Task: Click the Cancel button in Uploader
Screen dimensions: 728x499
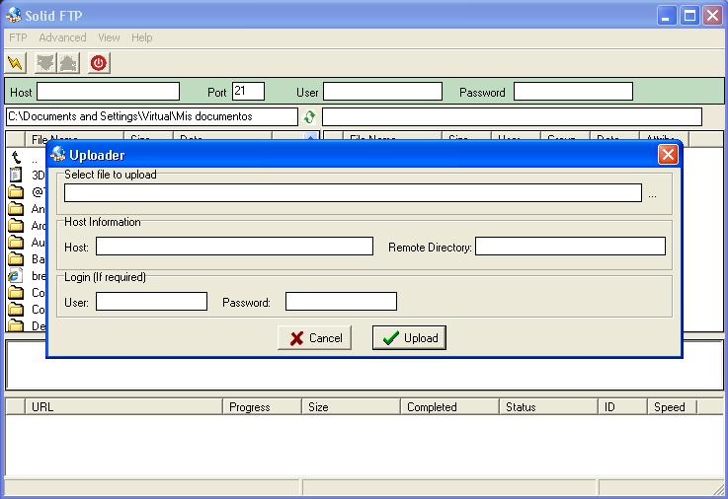Action: point(314,338)
